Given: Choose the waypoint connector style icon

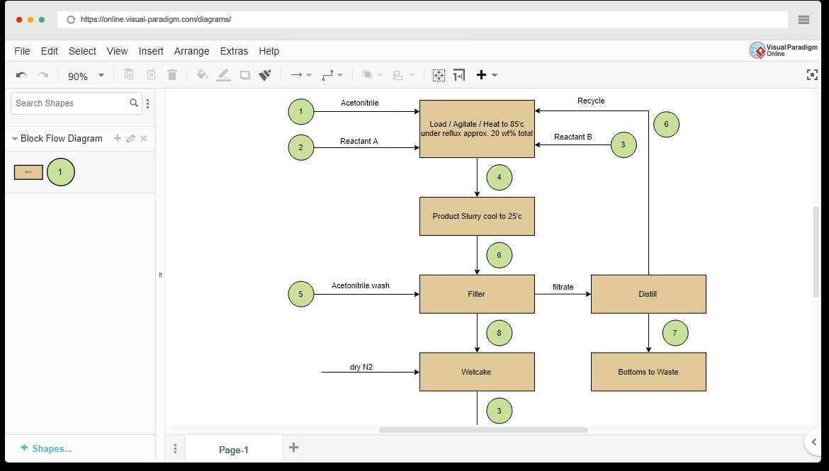Looking at the screenshot, I should pos(327,75).
